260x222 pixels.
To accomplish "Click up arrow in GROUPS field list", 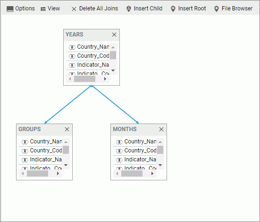I will [x=66, y=142].
